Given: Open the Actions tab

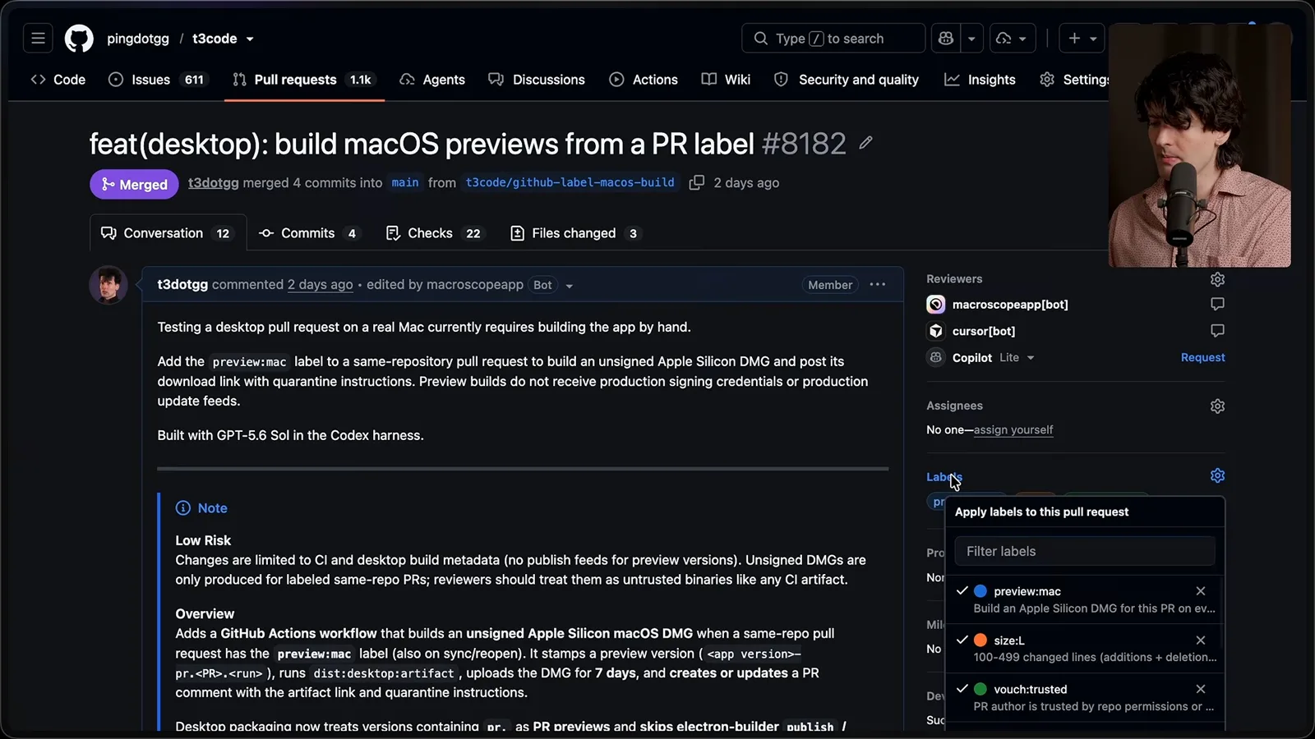Looking at the screenshot, I should pyautogui.click(x=644, y=80).
